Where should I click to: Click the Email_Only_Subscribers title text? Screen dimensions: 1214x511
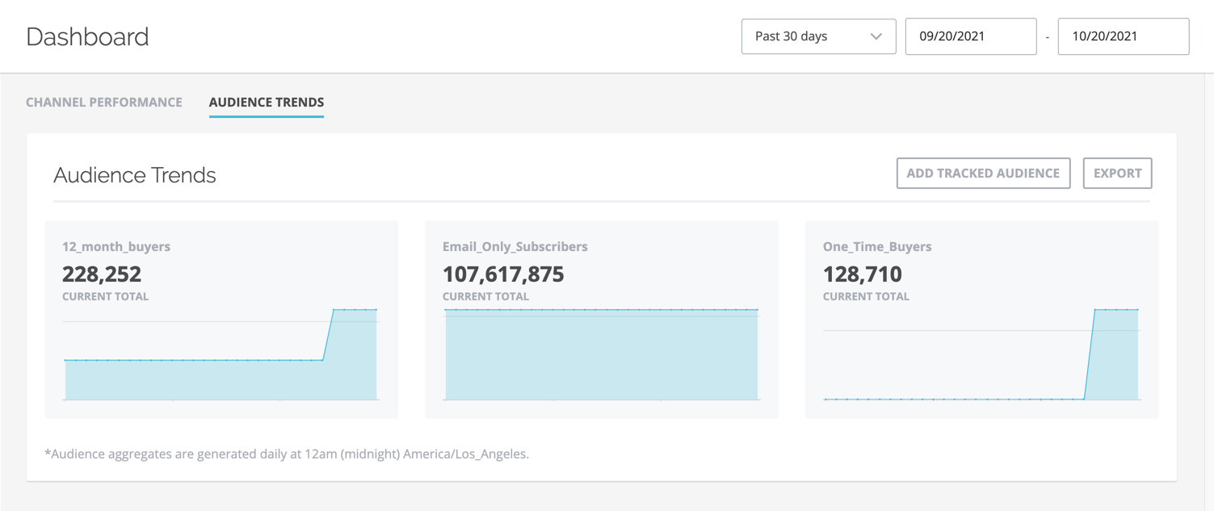(515, 247)
